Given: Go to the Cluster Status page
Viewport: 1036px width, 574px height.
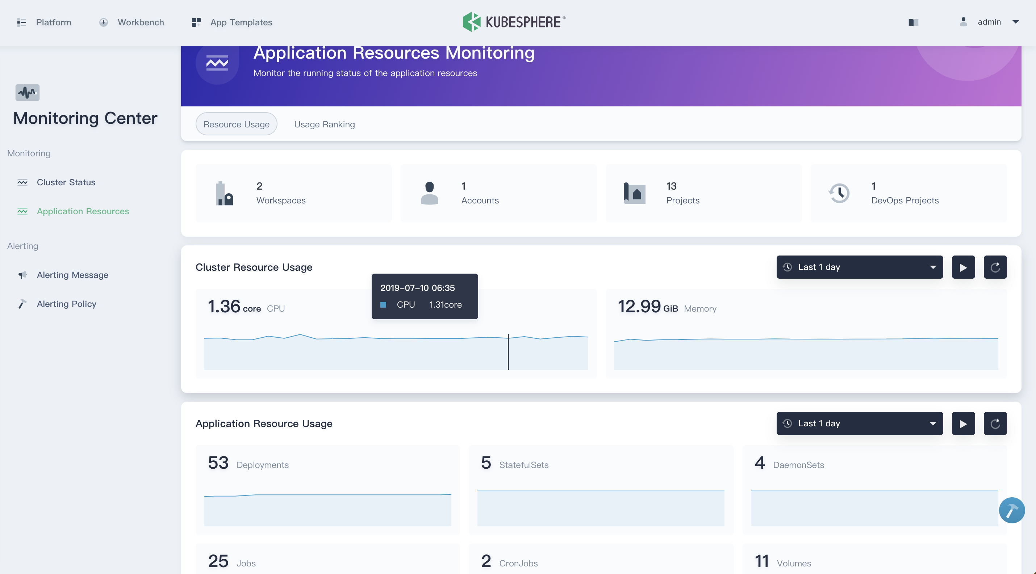Looking at the screenshot, I should (66, 182).
